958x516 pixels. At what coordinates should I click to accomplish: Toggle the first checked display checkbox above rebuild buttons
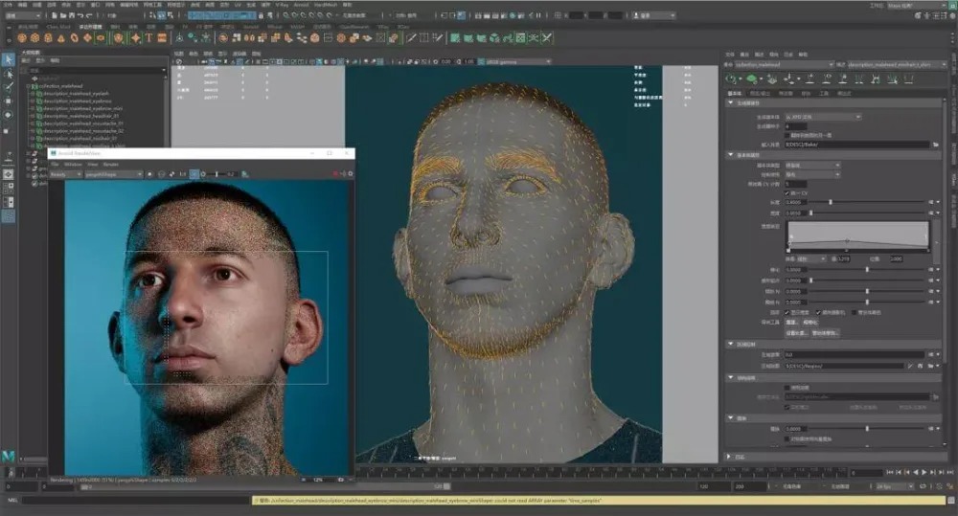pyautogui.click(x=787, y=312)
